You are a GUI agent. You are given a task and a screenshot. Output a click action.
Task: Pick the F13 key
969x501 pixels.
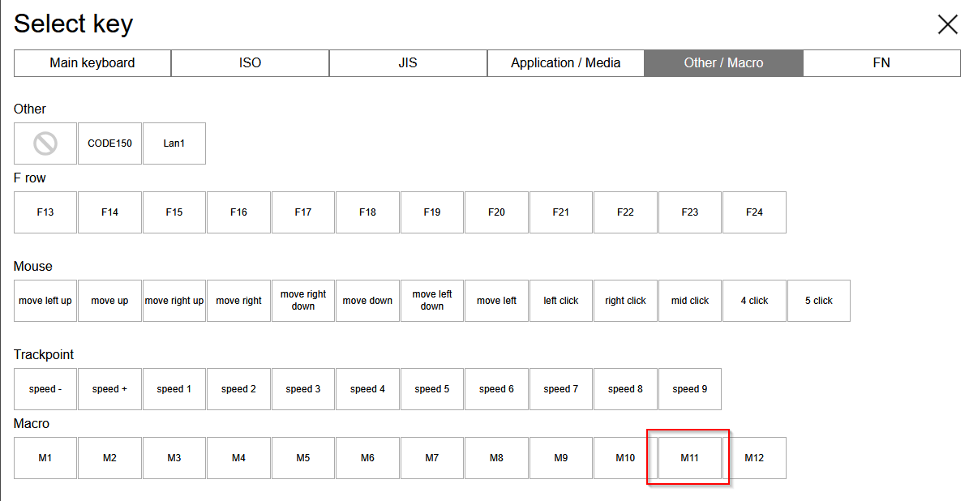click(x=45, y=212)
